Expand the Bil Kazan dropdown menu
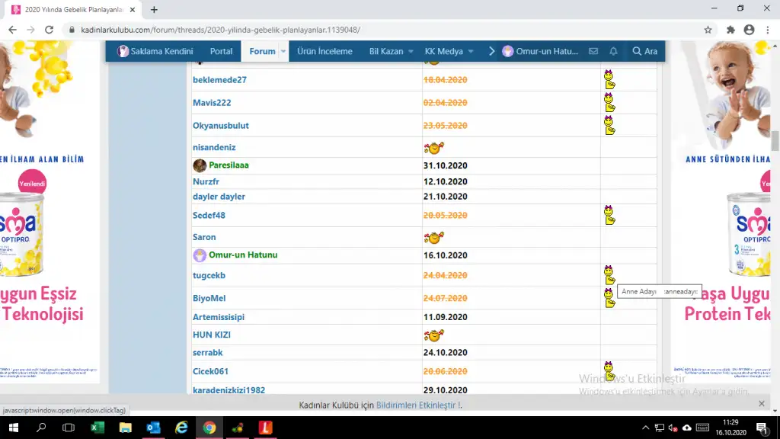 point(410,51)
